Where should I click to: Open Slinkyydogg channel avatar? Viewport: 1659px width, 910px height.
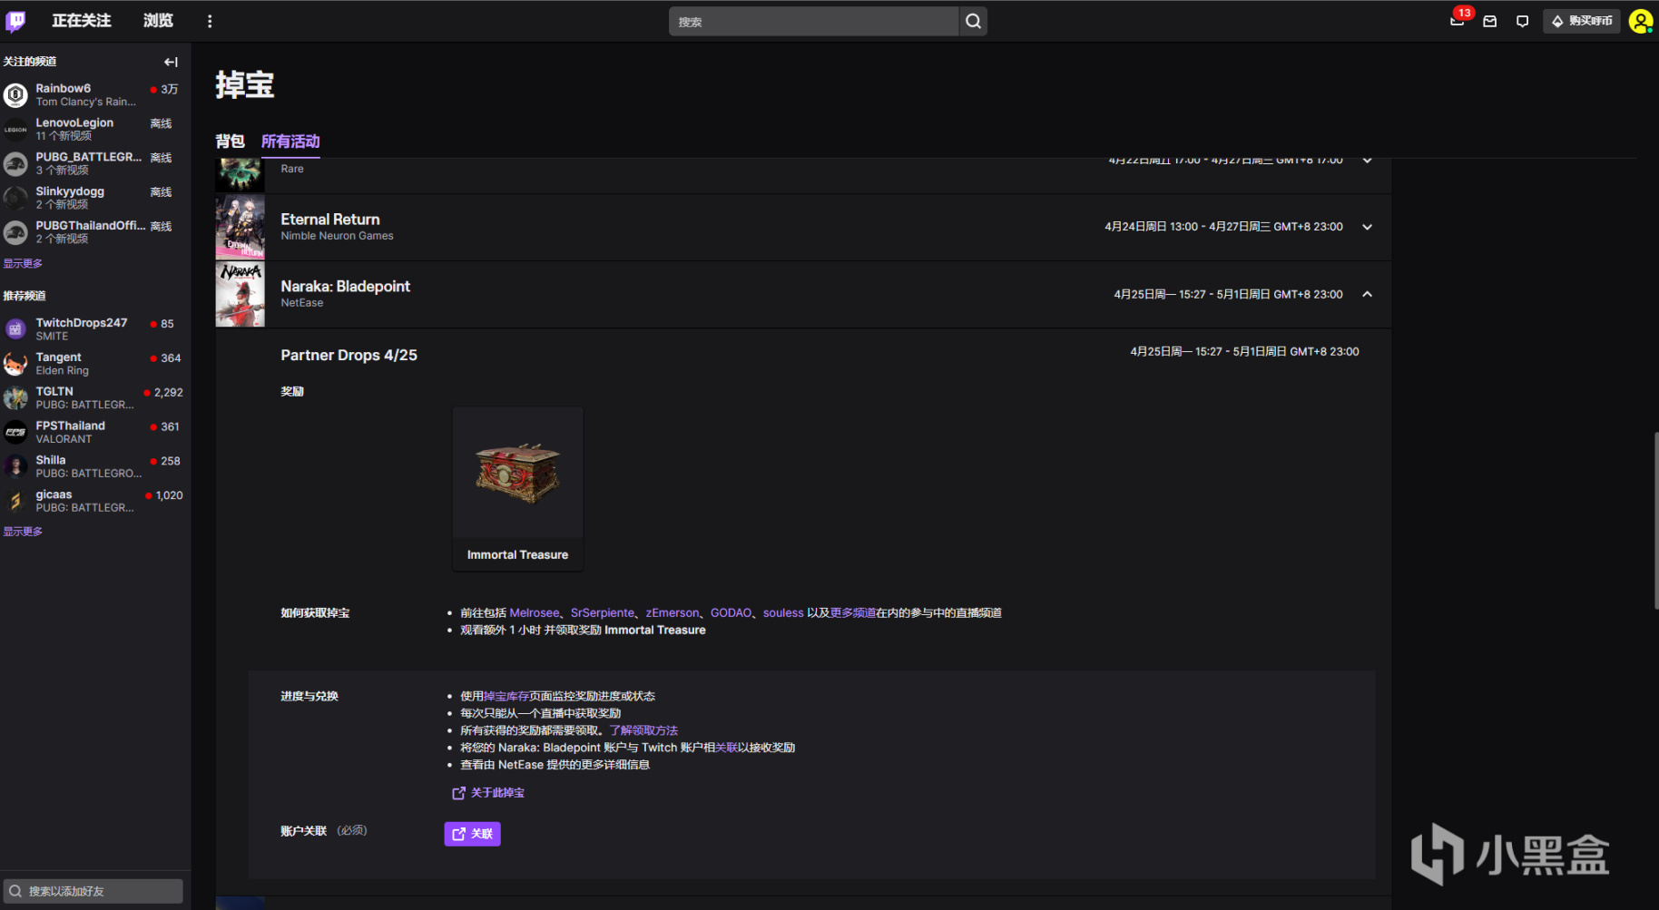pos(15,198)
